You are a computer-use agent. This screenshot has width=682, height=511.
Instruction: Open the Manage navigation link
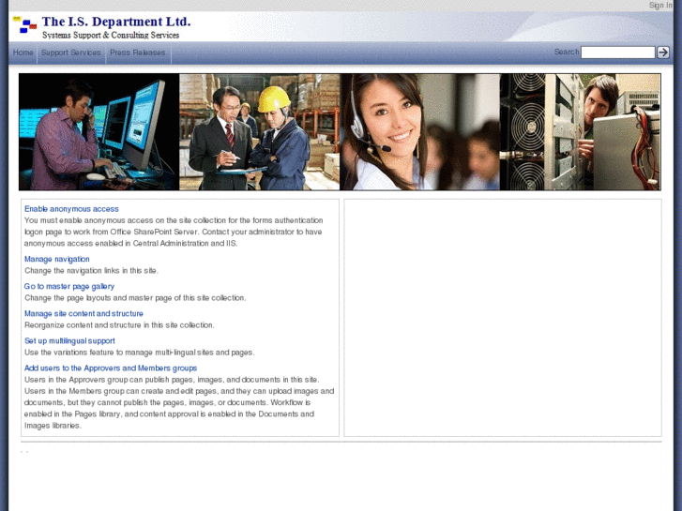point(57,259)
